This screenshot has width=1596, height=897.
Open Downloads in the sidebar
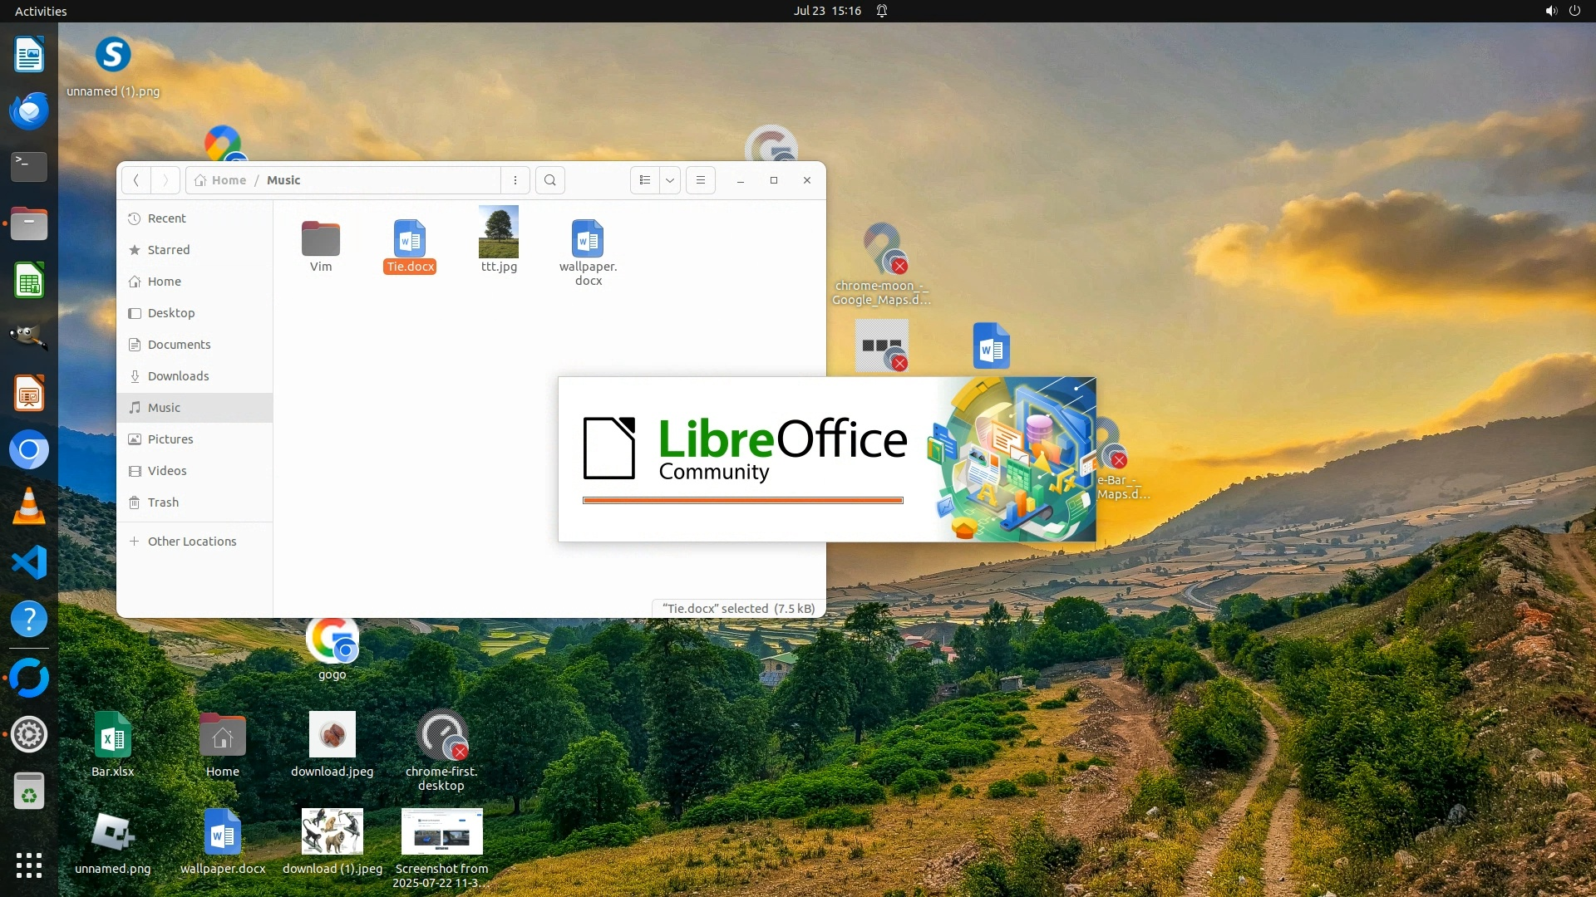178,376
